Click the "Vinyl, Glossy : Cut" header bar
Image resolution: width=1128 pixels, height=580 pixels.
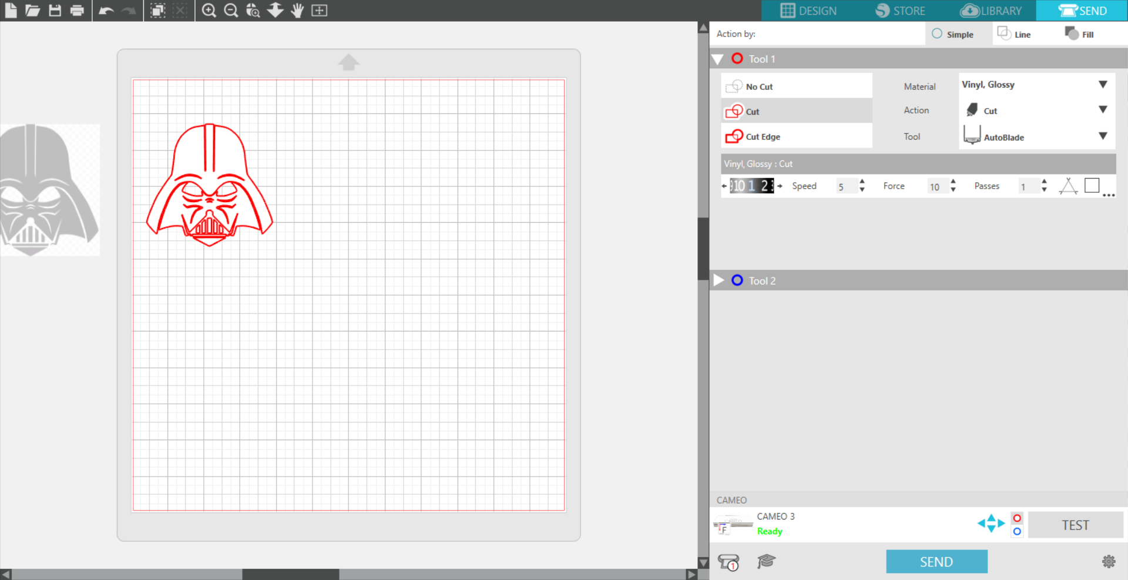[918, 164]
